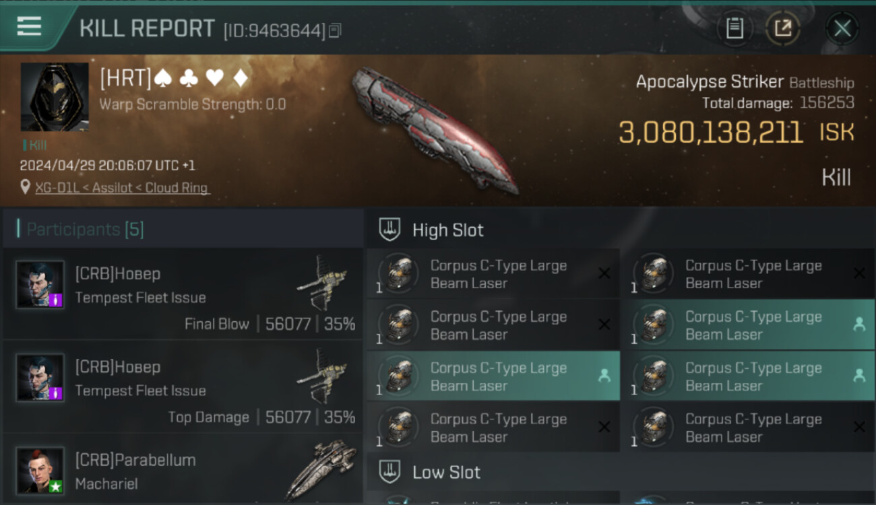Click the Machariel ship icon

pos(319,470)
